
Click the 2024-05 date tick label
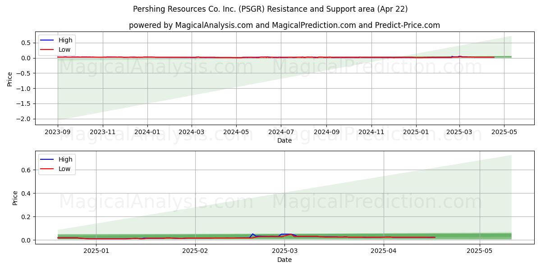[x=236, y=132]
